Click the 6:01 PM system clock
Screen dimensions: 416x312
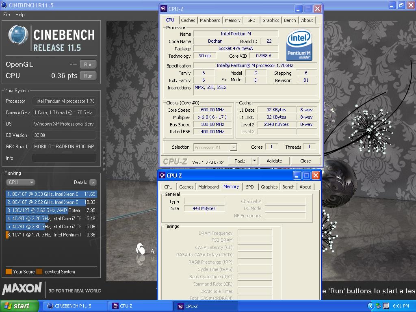401,306
